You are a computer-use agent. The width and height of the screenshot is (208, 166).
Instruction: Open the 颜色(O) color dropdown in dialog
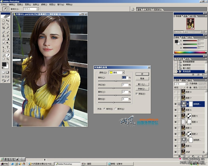pyautogui.click(x=123, y=72)
